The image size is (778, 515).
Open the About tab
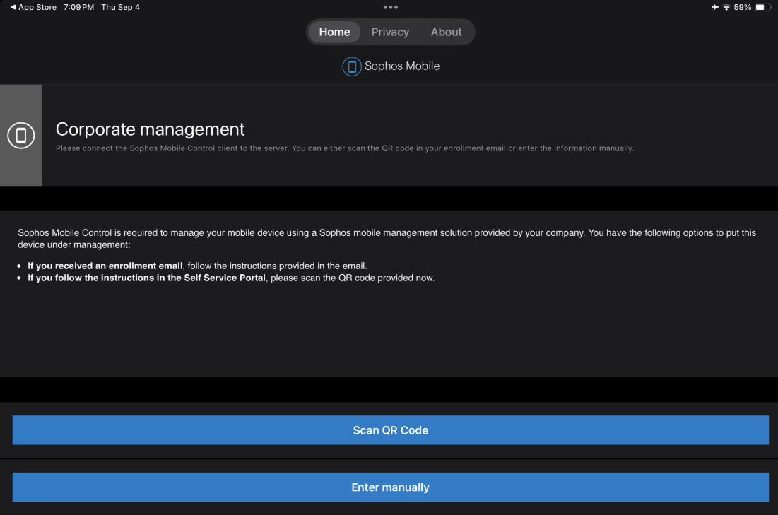point(446,32)
